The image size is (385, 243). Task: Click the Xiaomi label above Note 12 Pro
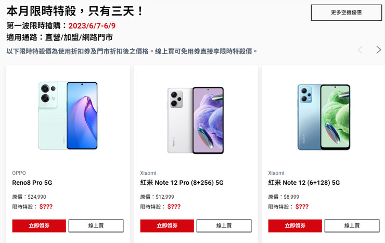click(x=148, y=173)
